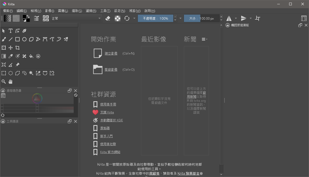Select the Calligraphy tool

[24, 31]
